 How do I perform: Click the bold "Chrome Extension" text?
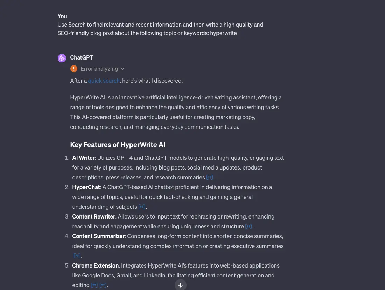click(95, 265)
